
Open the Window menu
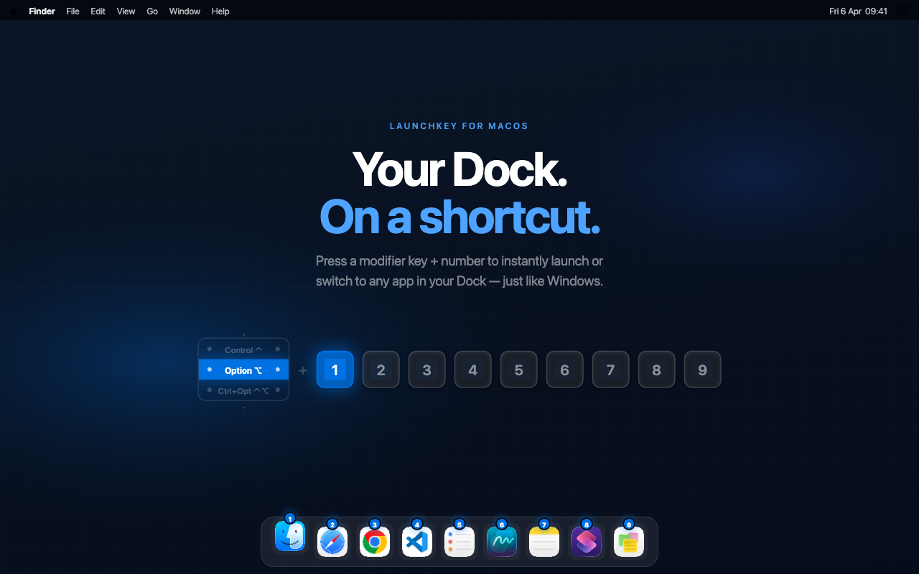185,11
